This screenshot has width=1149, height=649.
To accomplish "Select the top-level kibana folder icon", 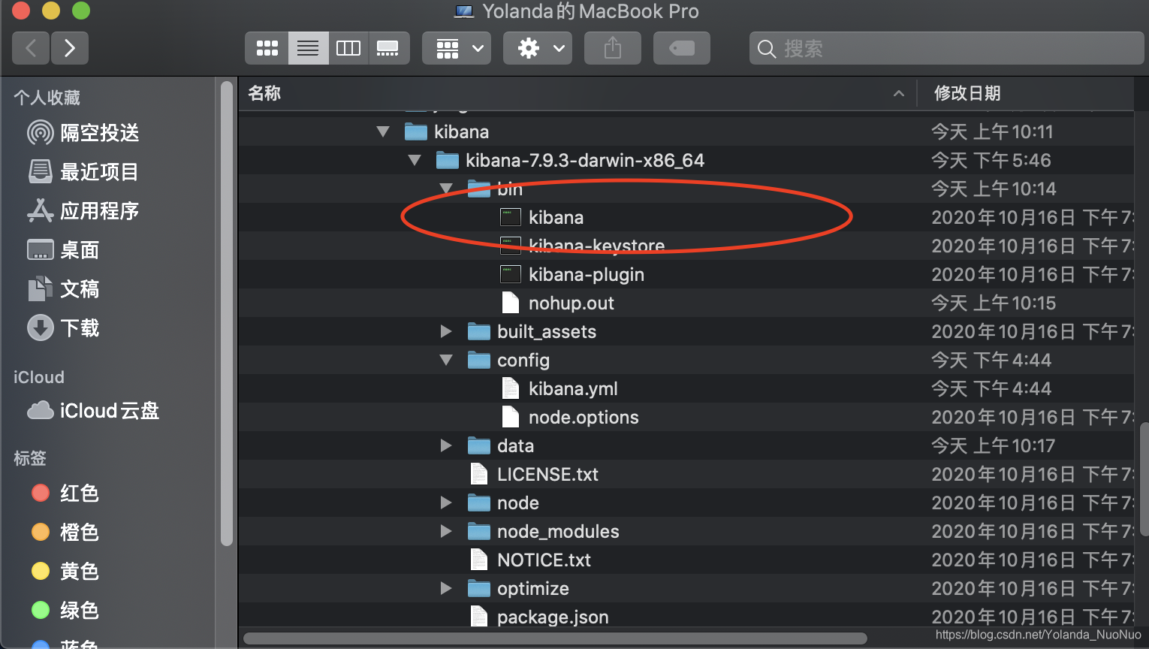I will click(x=416, y=132).
